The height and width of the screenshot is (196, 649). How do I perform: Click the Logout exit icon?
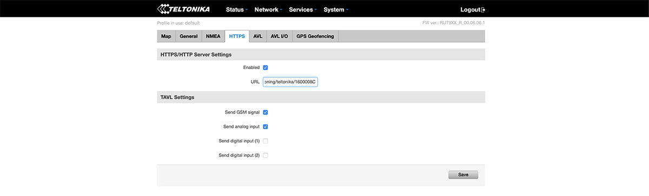(484, 10)
